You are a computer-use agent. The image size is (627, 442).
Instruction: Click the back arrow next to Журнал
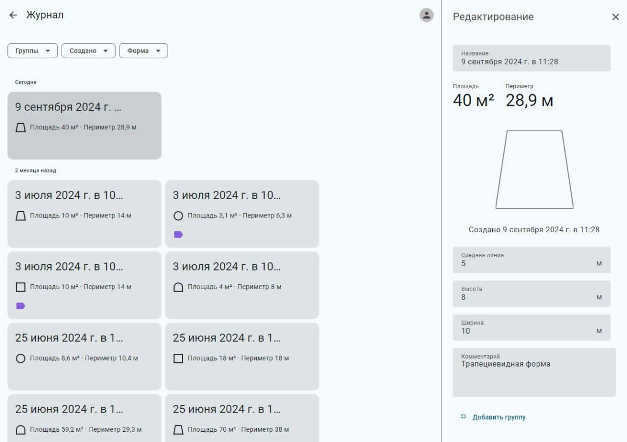point(13,15)
